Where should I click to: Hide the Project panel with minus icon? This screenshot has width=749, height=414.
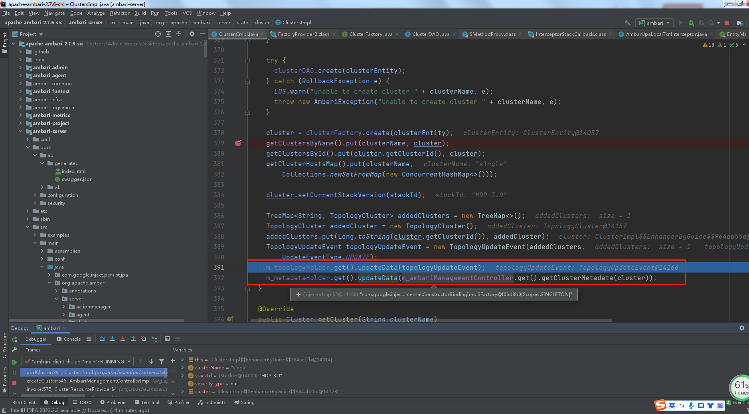202,34
